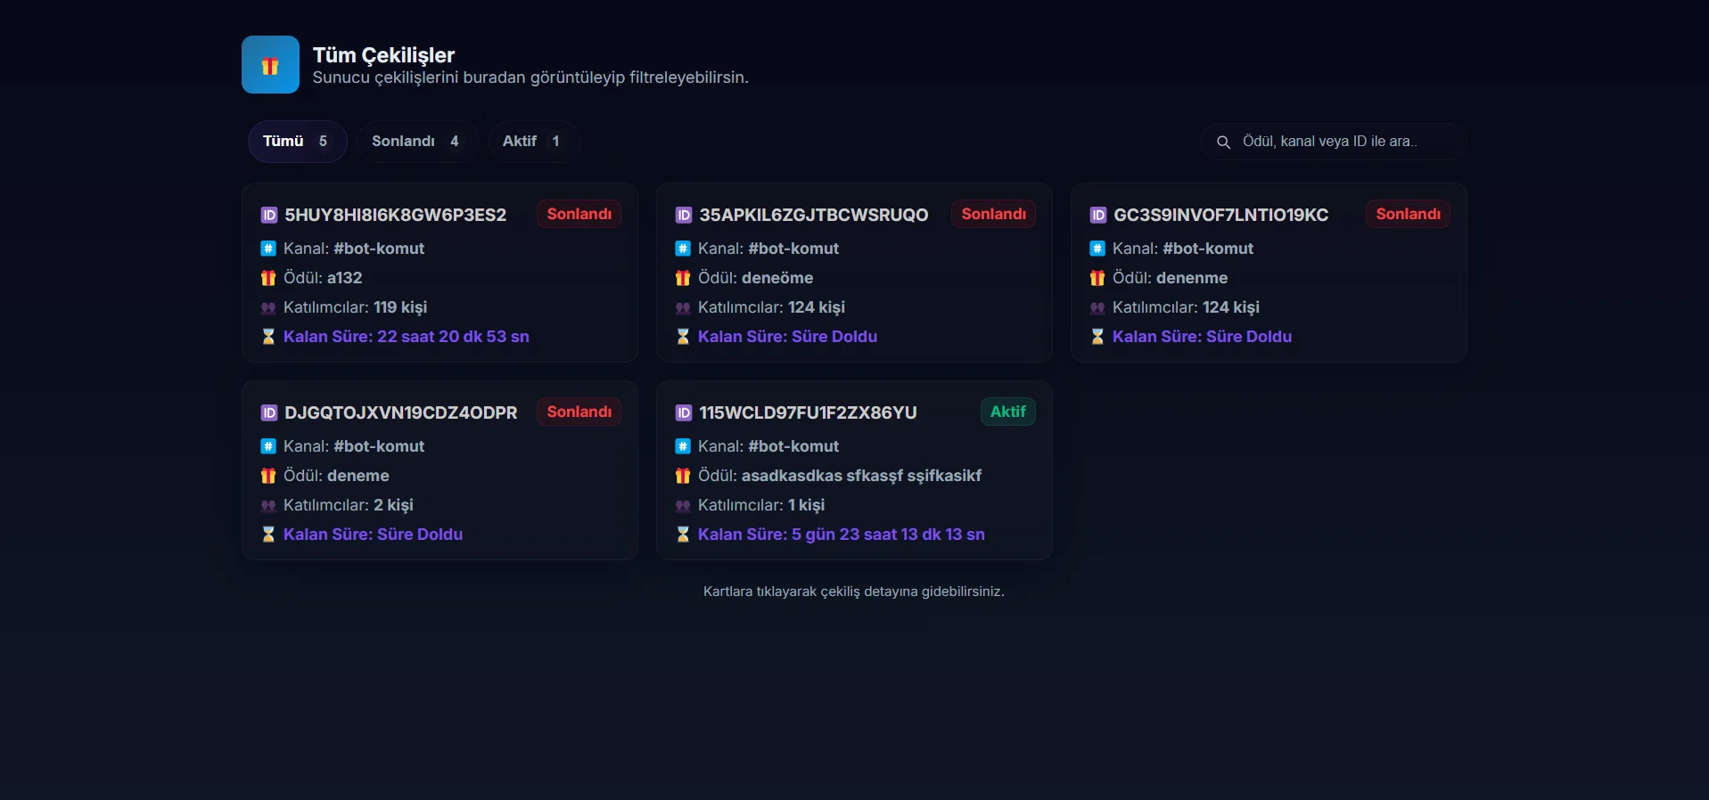Open giveaway card DJGQTOJXVN19CDZ4ODPR
Viewport: 1709px width, 800px height.
[440, 470]
